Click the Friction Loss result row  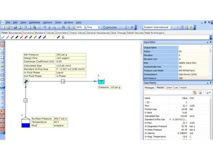pyautogui.click(x=177, y=109)
